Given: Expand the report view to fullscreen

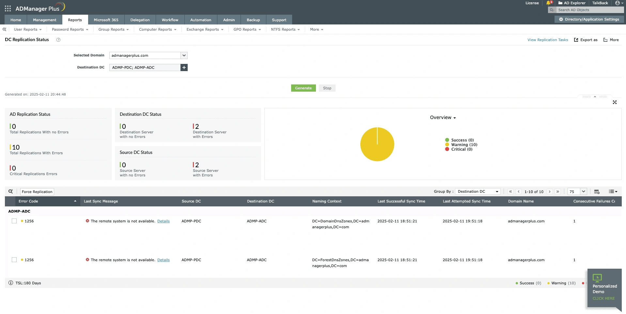Looking at the screenshot, I should [615, 102].
